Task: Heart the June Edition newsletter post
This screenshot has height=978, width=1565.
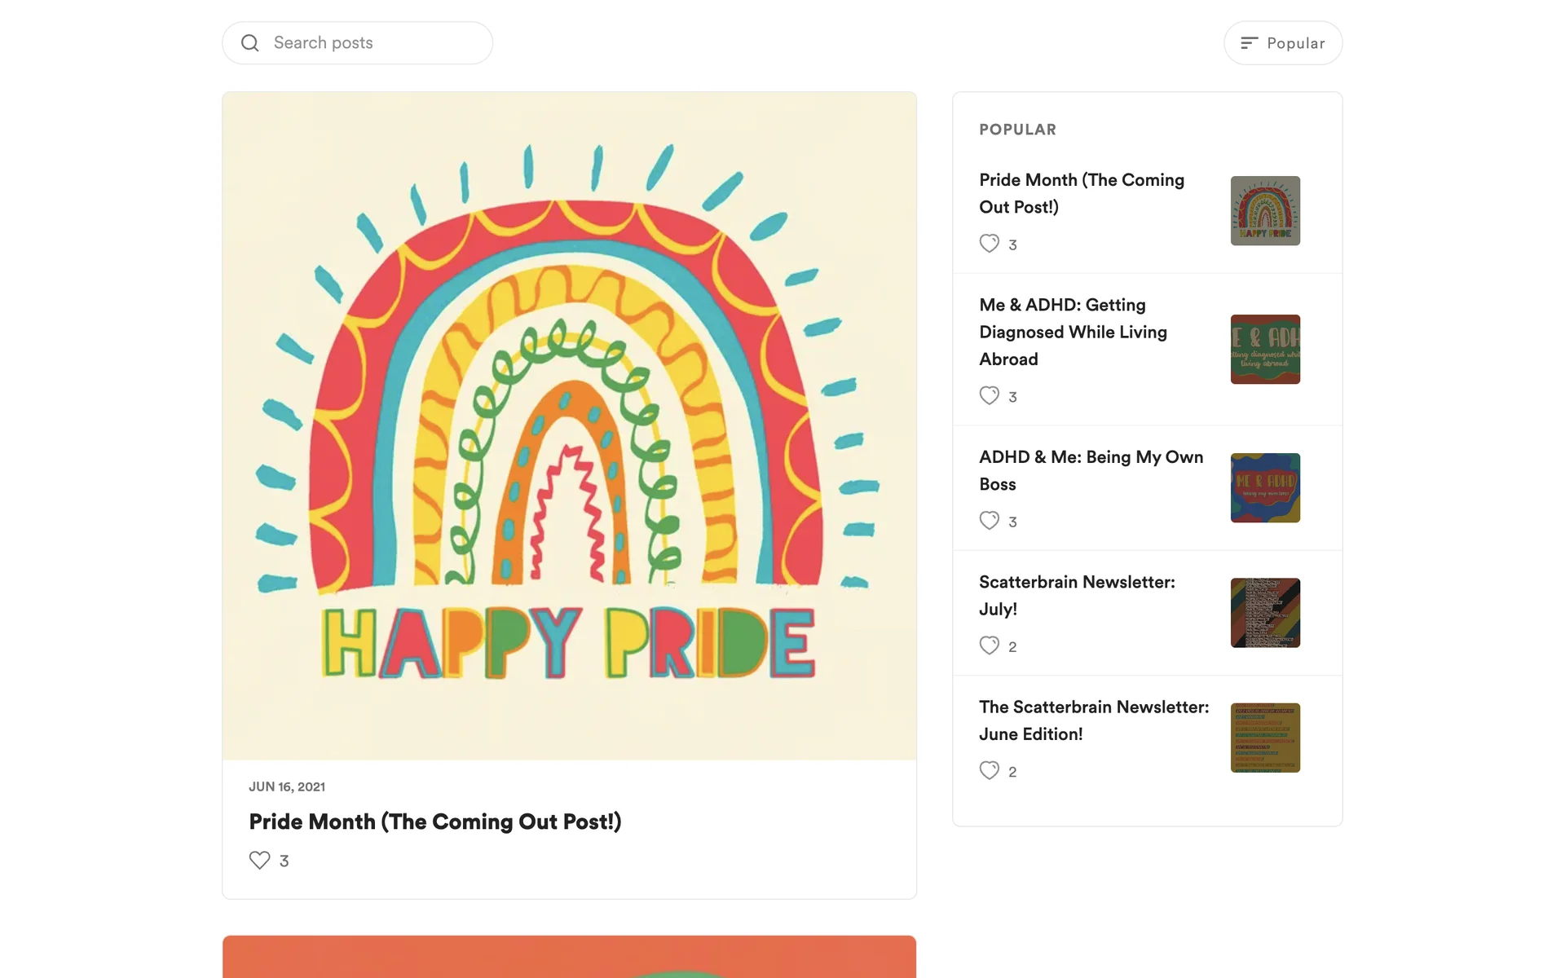Action: coord(989,770)
